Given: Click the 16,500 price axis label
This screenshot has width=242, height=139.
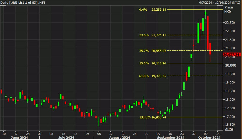Looking at the screenshot, I should click(230, 125).
